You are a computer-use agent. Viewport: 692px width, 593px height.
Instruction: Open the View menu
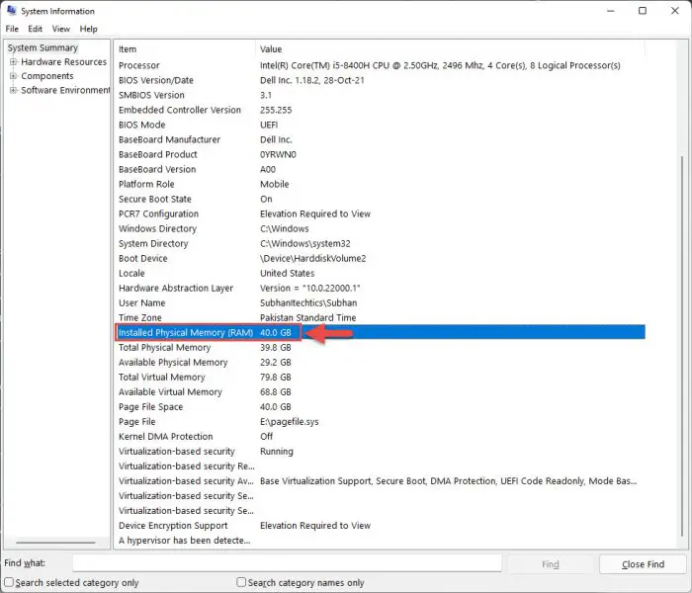[60, 29]
